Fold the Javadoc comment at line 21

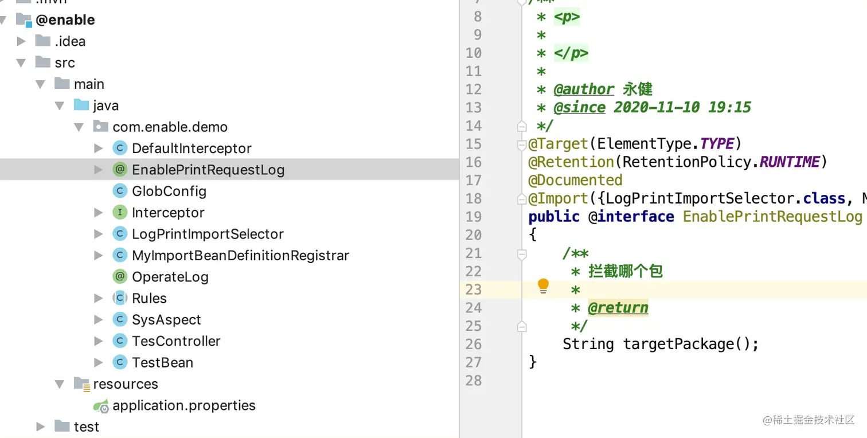(x=522, y=253)
